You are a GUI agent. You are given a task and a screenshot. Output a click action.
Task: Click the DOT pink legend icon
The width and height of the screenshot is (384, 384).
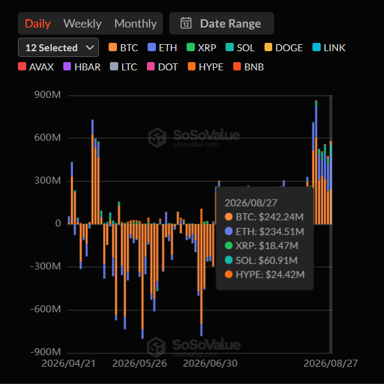[x=151, y=67]
